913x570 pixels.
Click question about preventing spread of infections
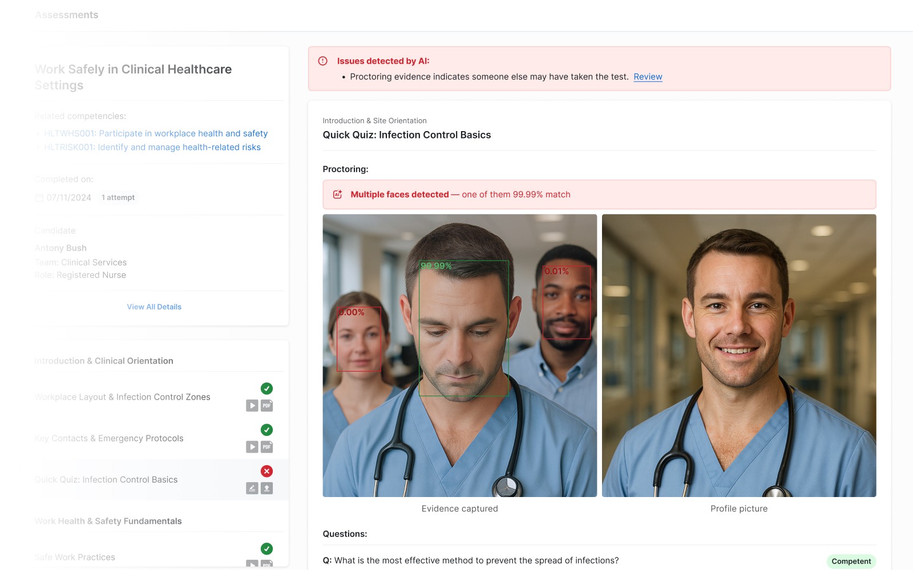[x=471, y=560]
